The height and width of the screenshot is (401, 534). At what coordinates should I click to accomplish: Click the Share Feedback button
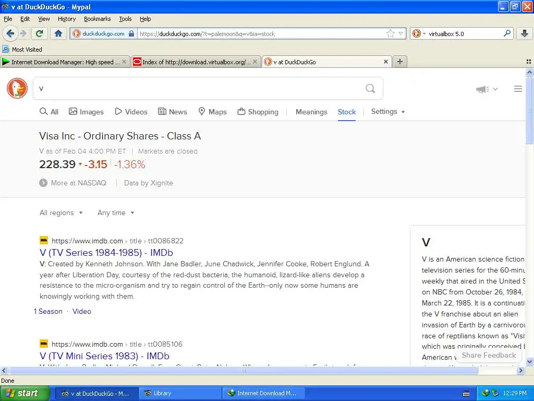pos(489,355)
